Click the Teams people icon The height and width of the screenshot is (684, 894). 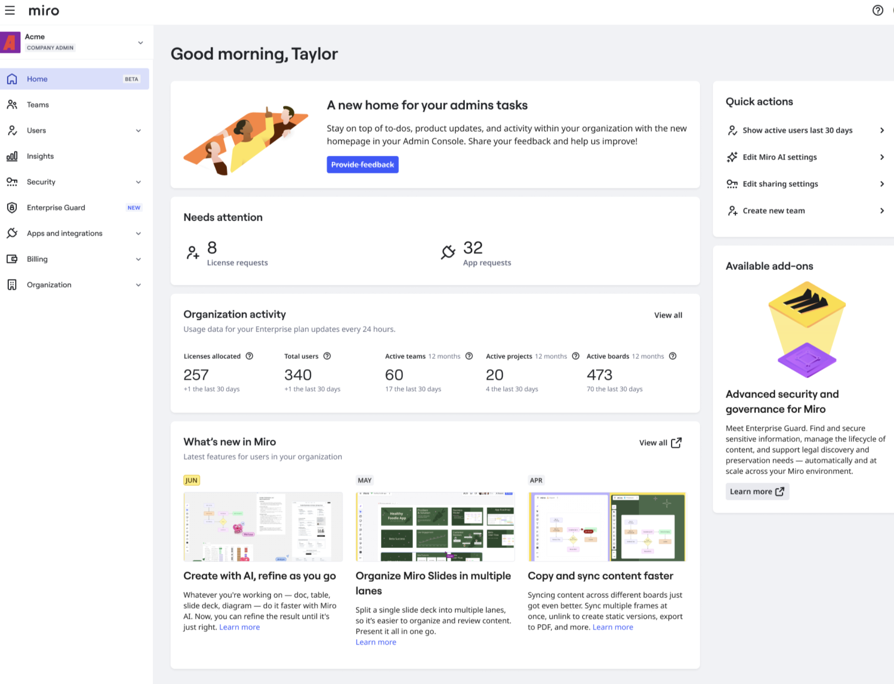coord(12,105)
